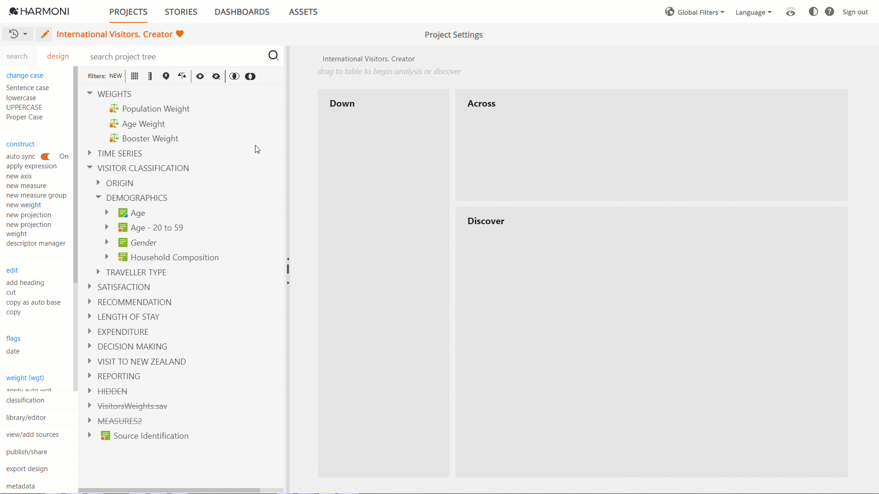Select the REPORTING folder
Screen dimensions: 879x494
[x=119, y=376]
